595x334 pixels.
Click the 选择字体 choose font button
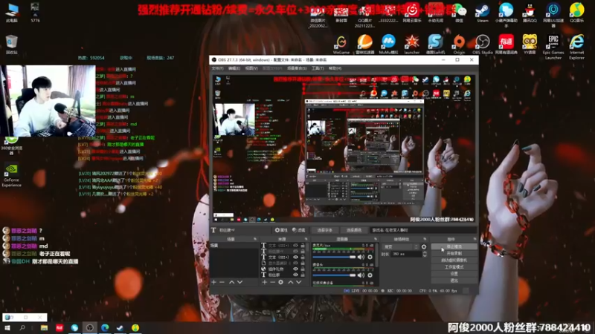(325, 230)
